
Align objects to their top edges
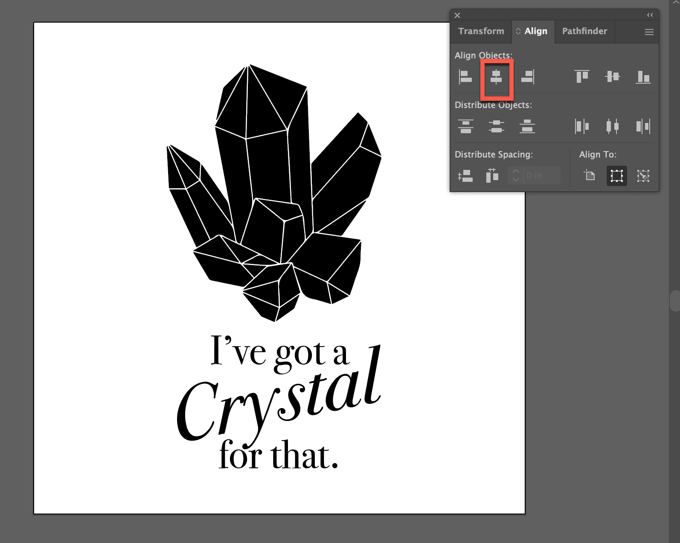coord(582,77)
